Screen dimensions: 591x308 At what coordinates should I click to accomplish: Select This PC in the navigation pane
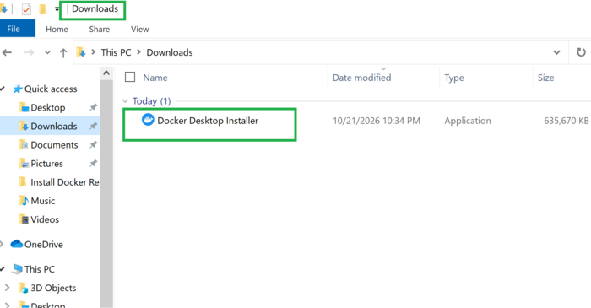click(x=39, y=269)
